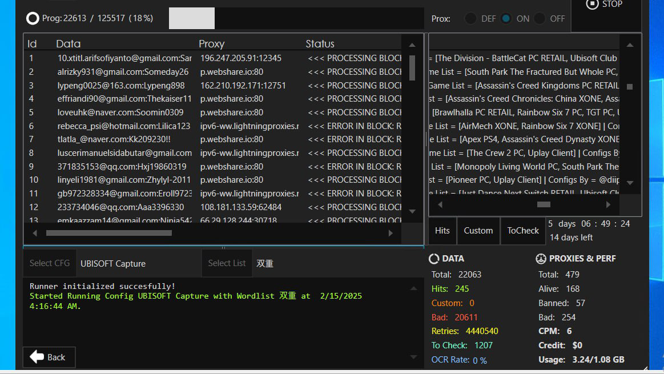Screen dimensions: 664x374
Task: Click proxy cell 162.210.192.171:12751
Action: [x=243, y=85]
